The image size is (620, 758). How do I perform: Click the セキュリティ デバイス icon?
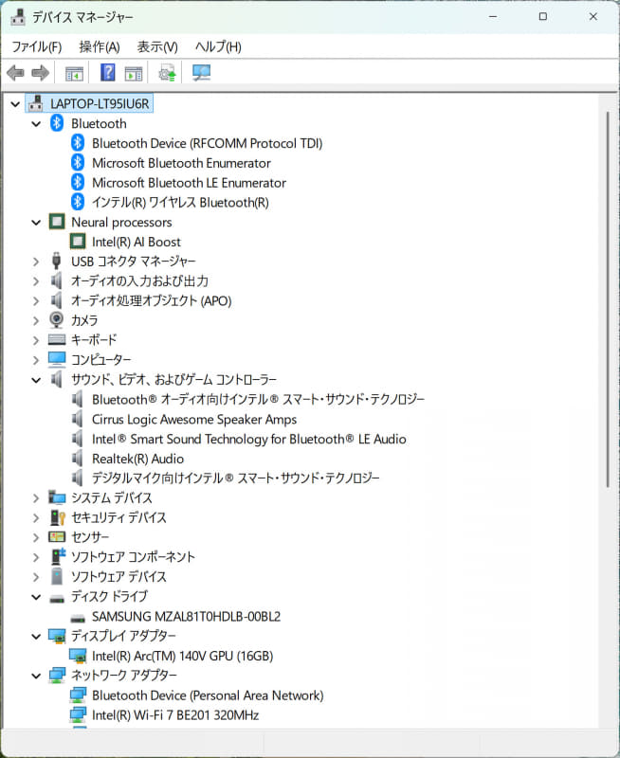click(57, 517)
